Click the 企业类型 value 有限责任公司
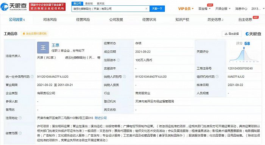Screen dimensions: 265x145 click(46, 93)
